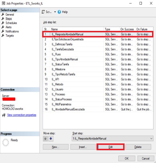Select step 16 IL_AtividadeManualExecutada row

pos(98,109)
